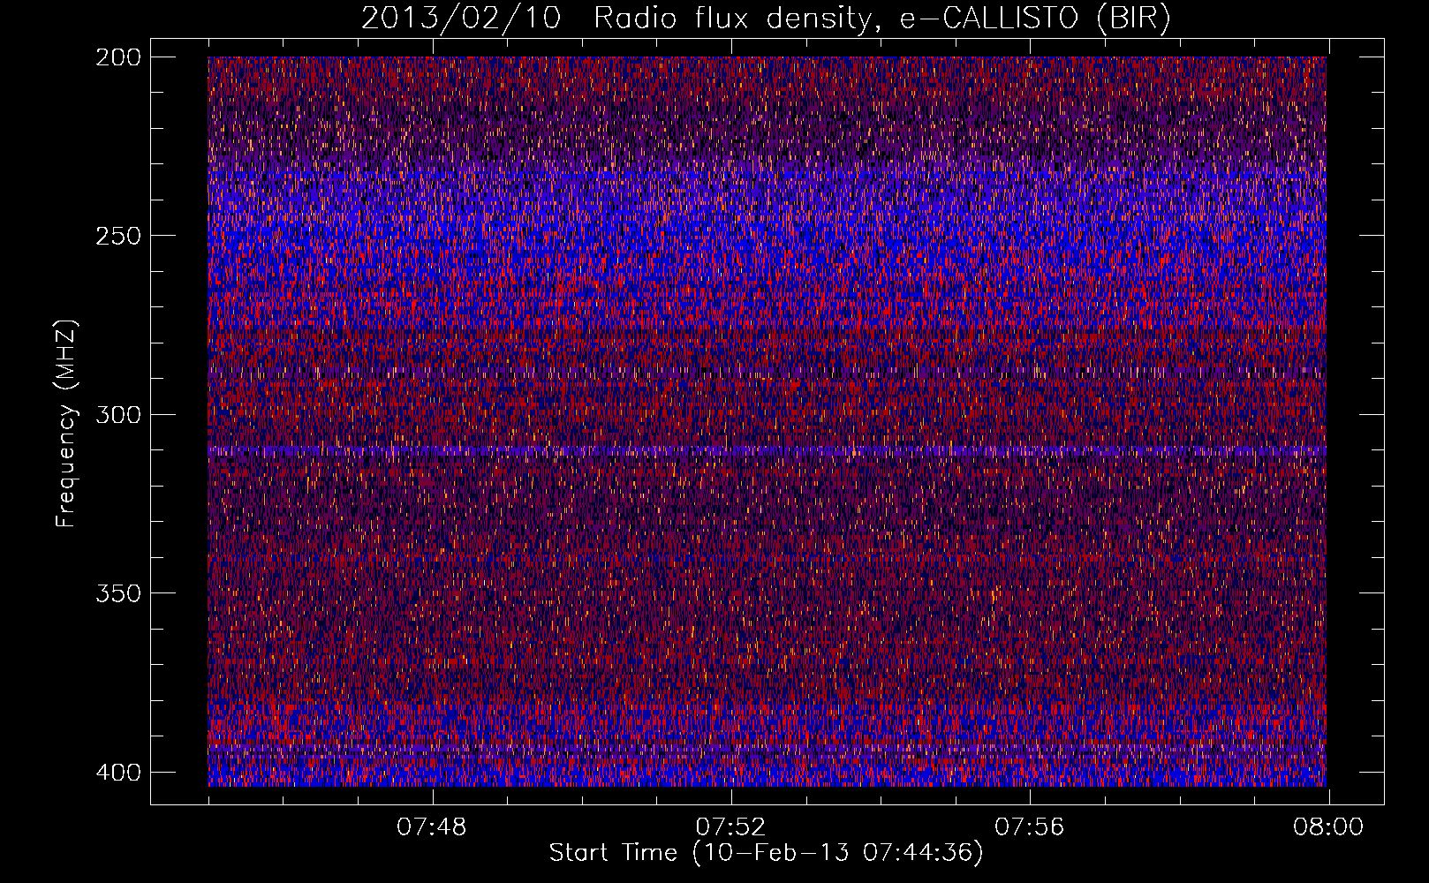
Task: Click the 400 frequency tick label
Action: pos(118,772)
